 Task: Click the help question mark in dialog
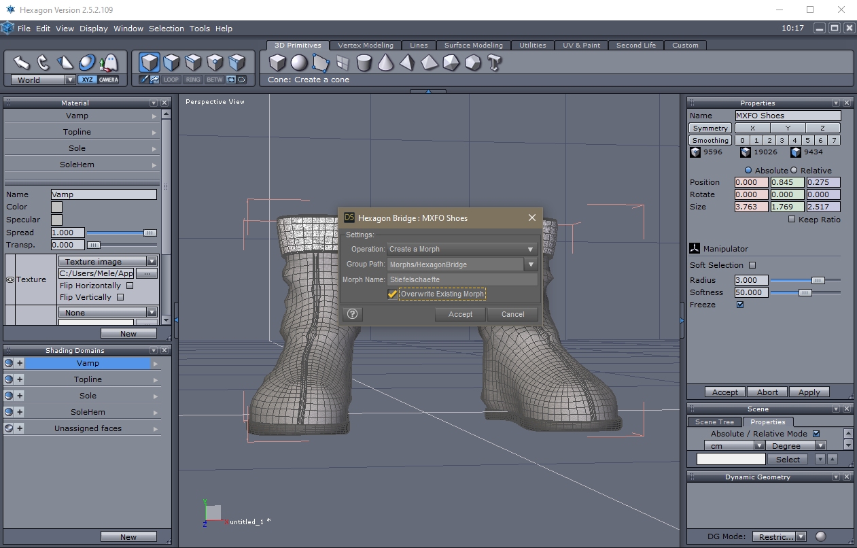point(352,313)
